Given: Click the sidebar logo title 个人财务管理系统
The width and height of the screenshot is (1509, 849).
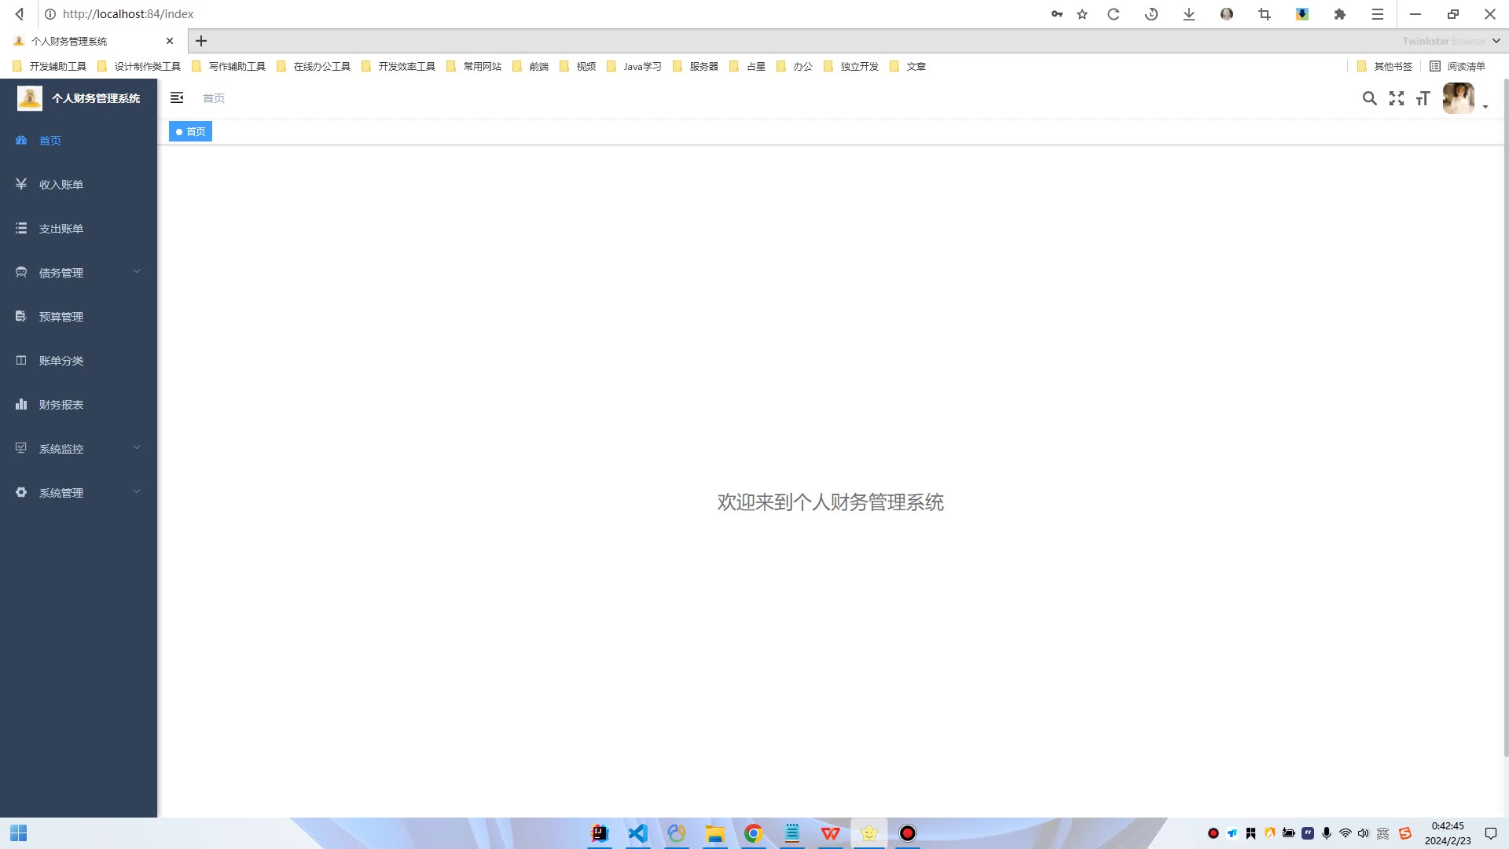Looking at the screenshot, I should pyautogui.click(x=96, y=98).
